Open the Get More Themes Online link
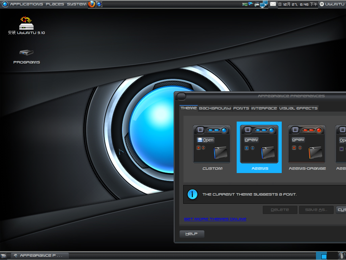 pos(215,219)
